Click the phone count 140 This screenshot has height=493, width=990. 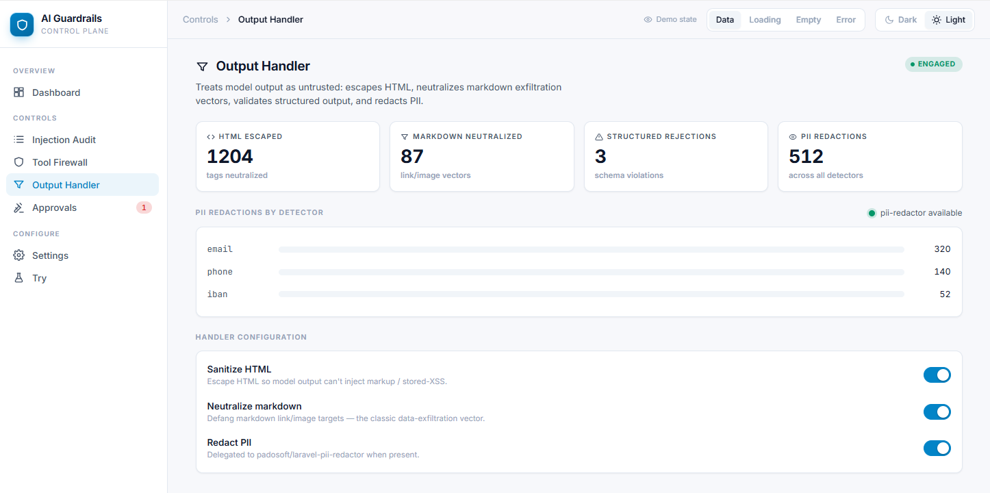[942, 272]
